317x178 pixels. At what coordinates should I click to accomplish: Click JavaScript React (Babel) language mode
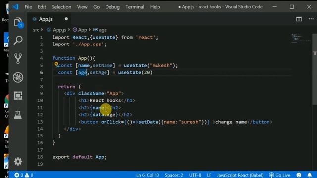tap(240, 175)
